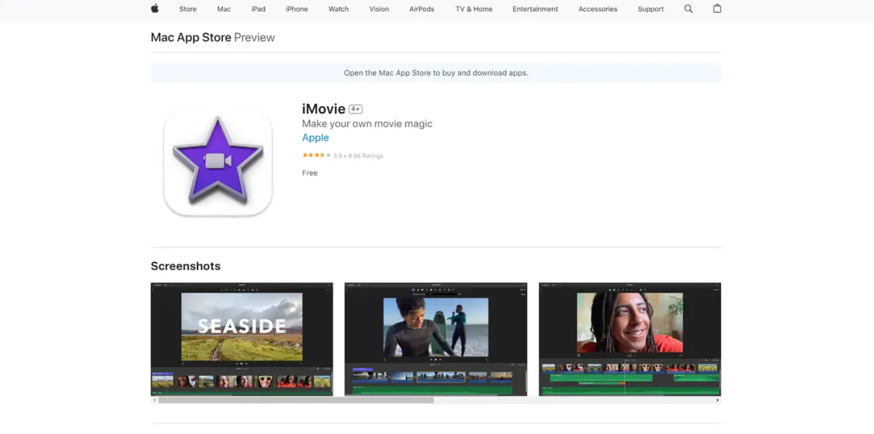
Task: Open the shopping bag icon
Action: click(x=717, y=9)
